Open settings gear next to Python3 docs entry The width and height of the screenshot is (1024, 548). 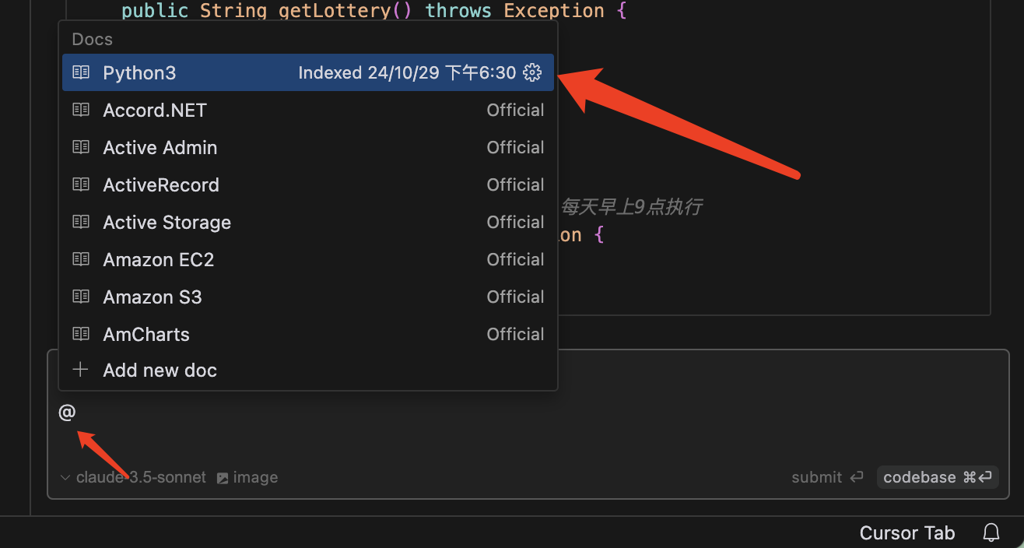click(x=532, y=72)
